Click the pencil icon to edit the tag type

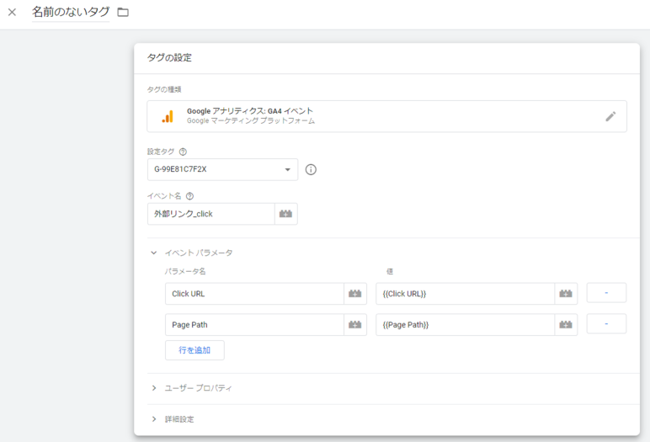point(610,116)
